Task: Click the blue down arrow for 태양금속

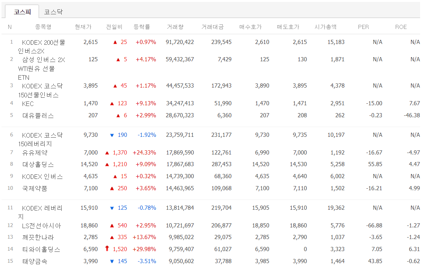Action: (112, 262)
